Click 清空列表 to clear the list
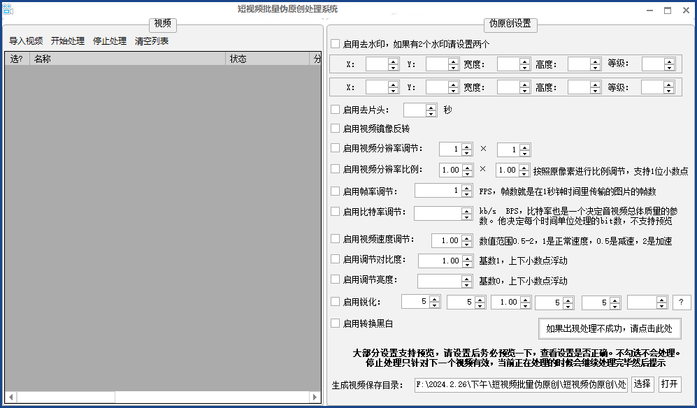 (152, 41)
